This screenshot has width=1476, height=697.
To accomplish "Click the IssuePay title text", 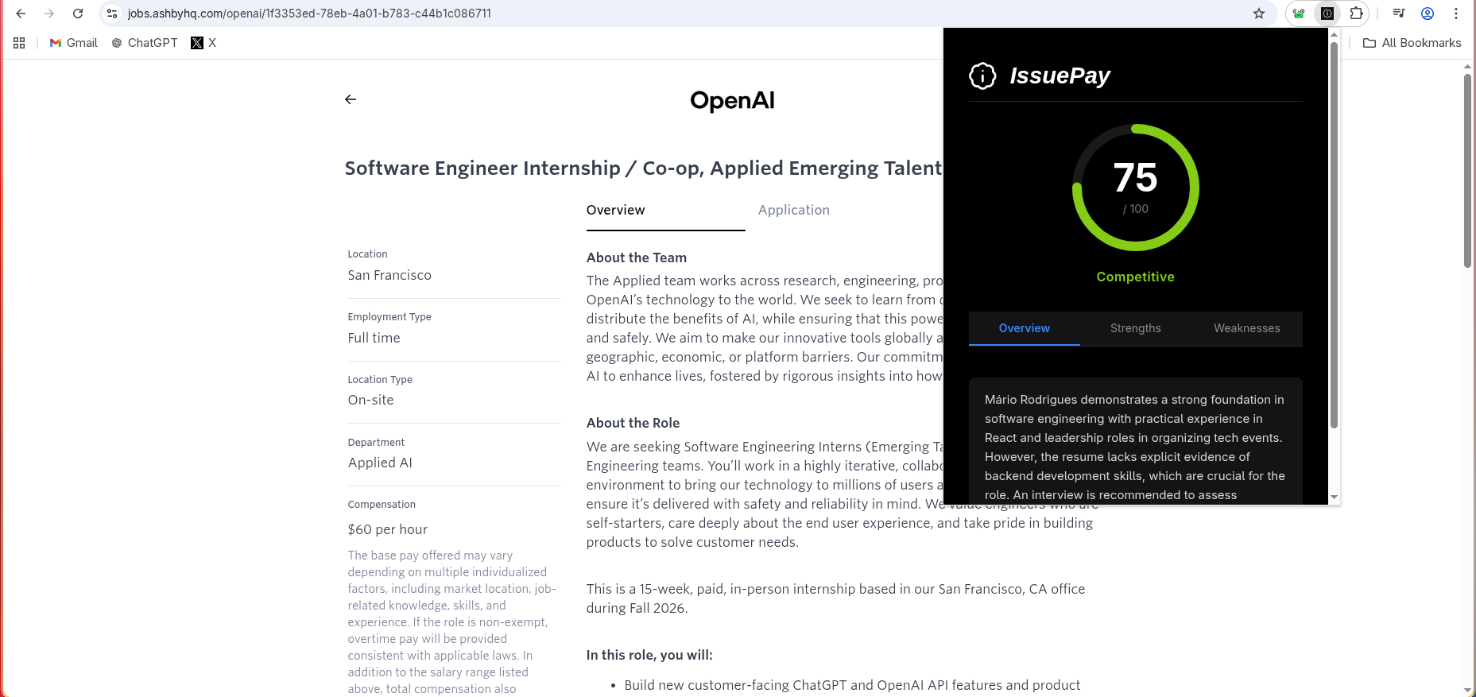I will [x=1060, y=76].
